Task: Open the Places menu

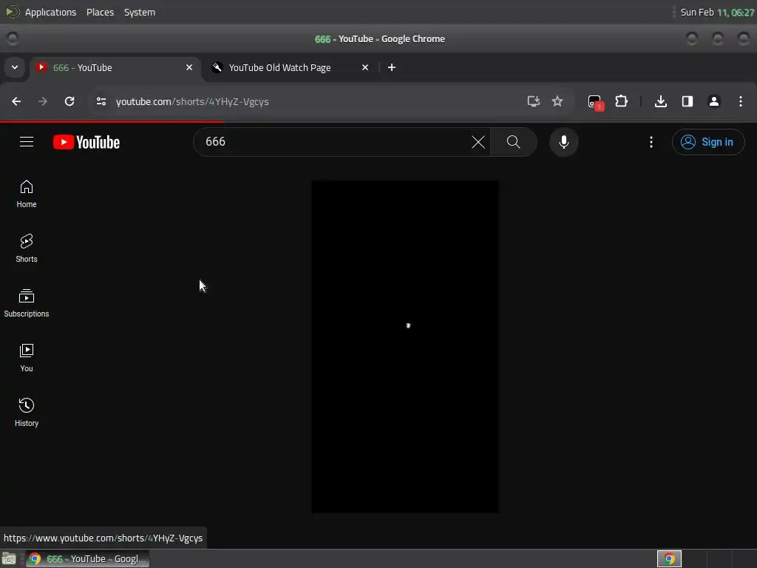Action: pos(100,12)
